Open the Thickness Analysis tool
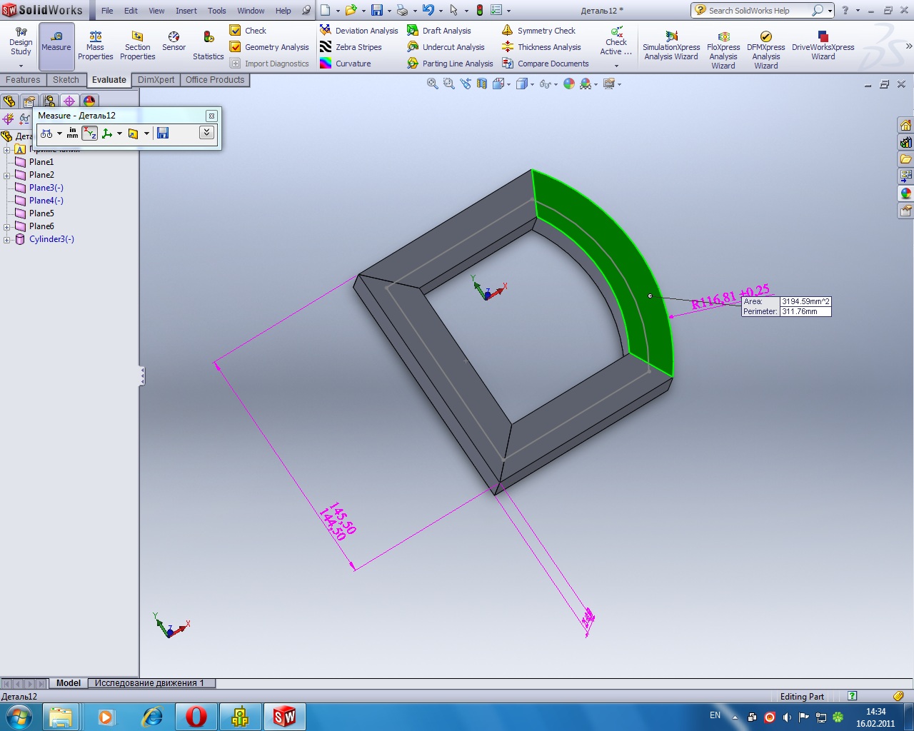Image resolution: width=914 pixels, height=731 pixels. (x=542, y=47)
